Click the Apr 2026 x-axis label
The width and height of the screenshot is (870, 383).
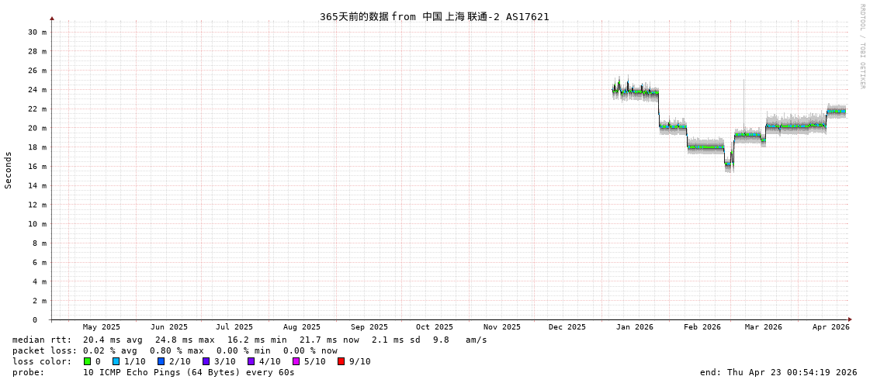[830, 327]
